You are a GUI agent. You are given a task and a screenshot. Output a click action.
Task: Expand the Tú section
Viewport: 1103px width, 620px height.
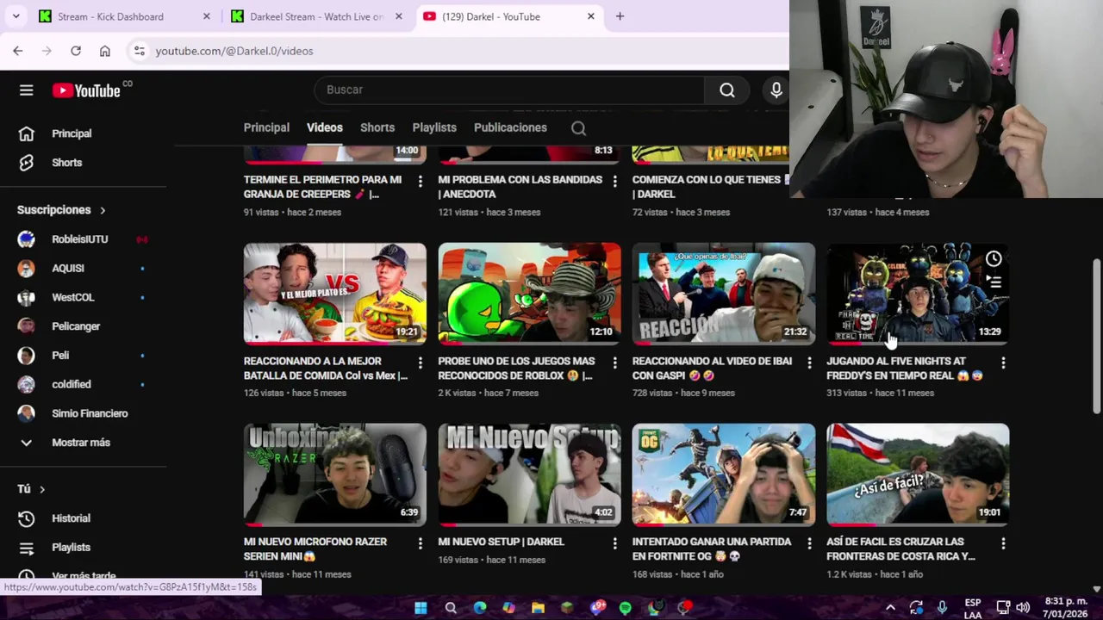coord(31,489)
